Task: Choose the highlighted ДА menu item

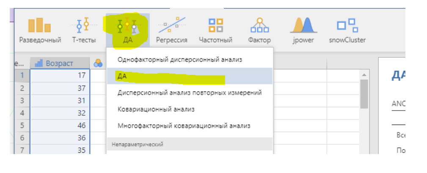Action: point(190,76)
